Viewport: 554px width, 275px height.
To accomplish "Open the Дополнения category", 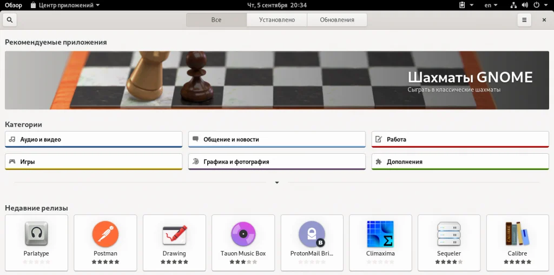I will click(x=460, y=161).
